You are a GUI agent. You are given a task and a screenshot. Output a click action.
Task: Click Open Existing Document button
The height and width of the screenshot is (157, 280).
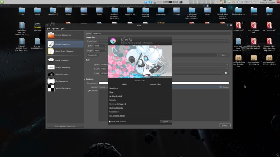[65, 126]
